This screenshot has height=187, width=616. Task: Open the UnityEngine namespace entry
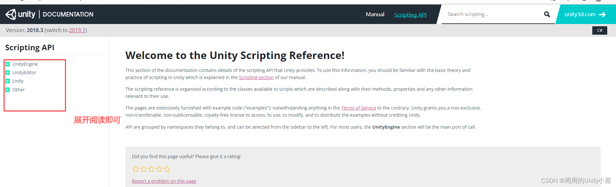(25, 64)
